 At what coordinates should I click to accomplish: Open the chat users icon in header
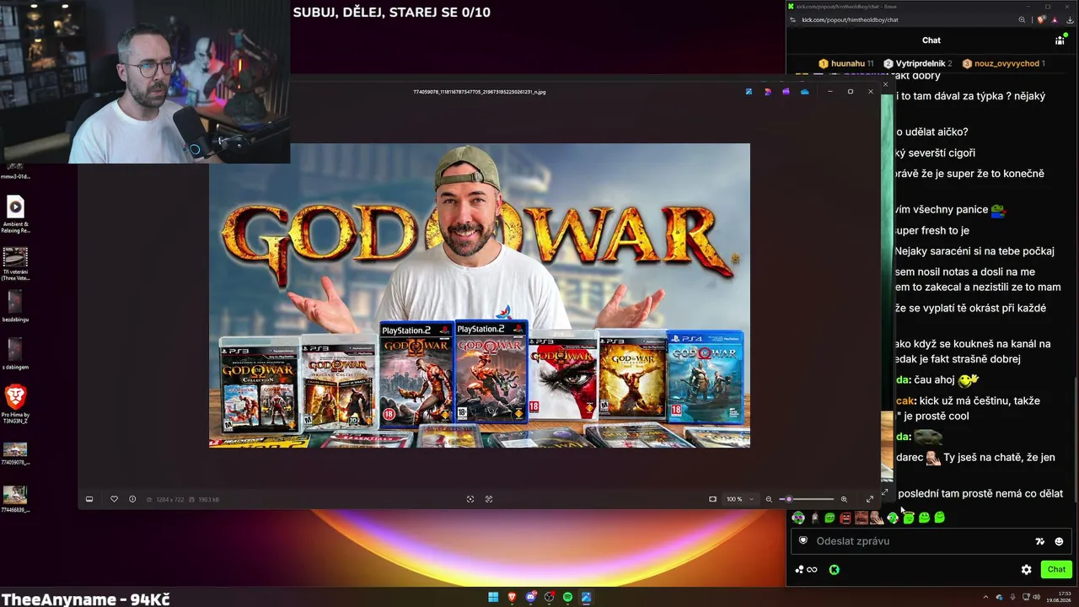(1060, 40)
